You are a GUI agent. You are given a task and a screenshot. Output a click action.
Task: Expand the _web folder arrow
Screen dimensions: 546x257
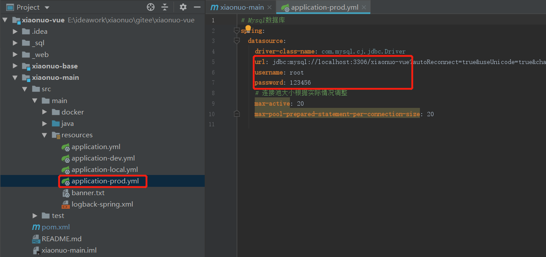click(x=15, y=55)
